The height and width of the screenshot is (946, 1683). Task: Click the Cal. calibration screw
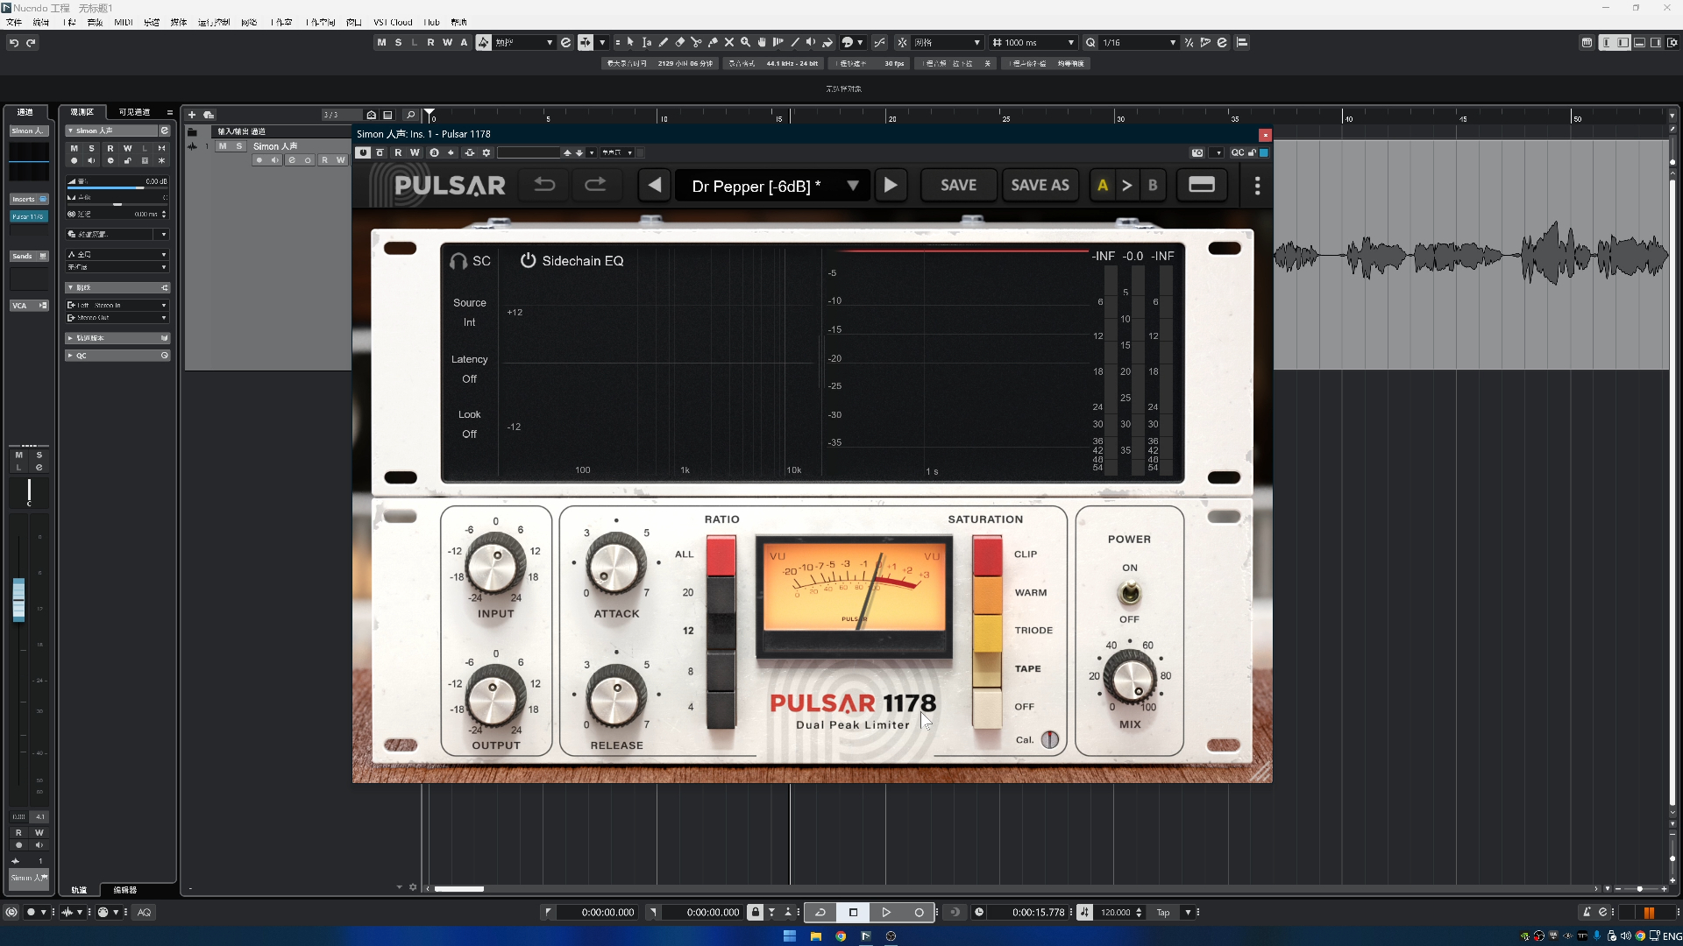(1049, 739)
